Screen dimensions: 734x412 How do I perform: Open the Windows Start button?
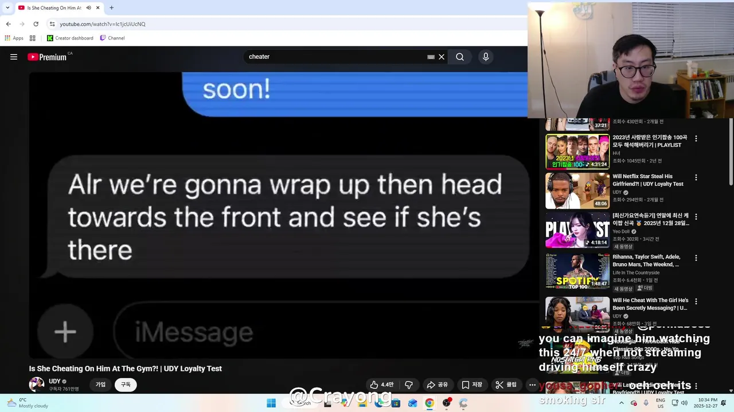point(271,403)
